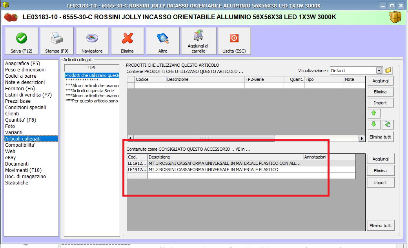Click the green up arrow button
The image size is (408, 248).
374,113
